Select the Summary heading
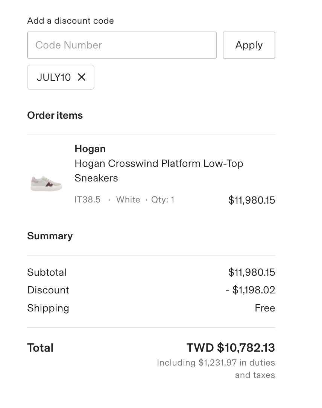 pos(50,236)
